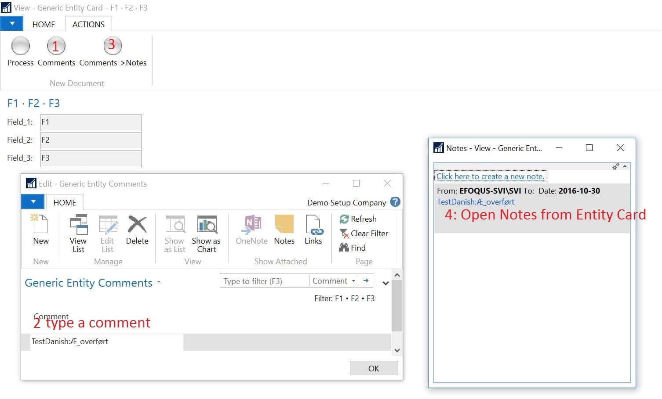Click the Comments list scrollbar up arrow
The width and height of the screenshot is (662, 399).
pos(397,275)
